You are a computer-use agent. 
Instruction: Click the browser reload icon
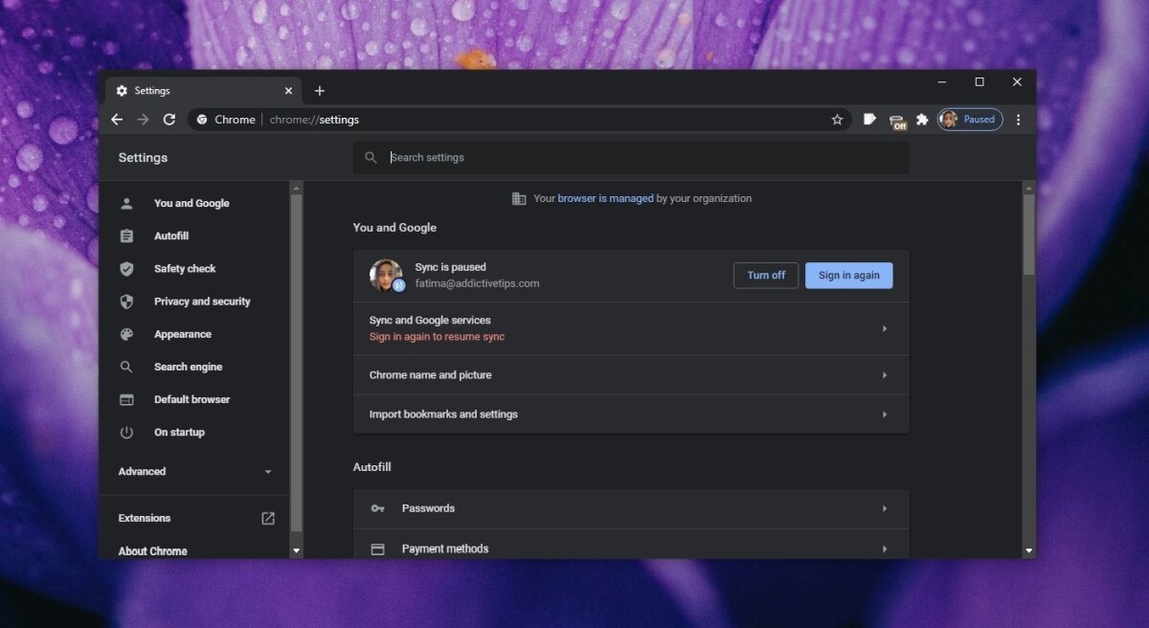tap(169, 120)
